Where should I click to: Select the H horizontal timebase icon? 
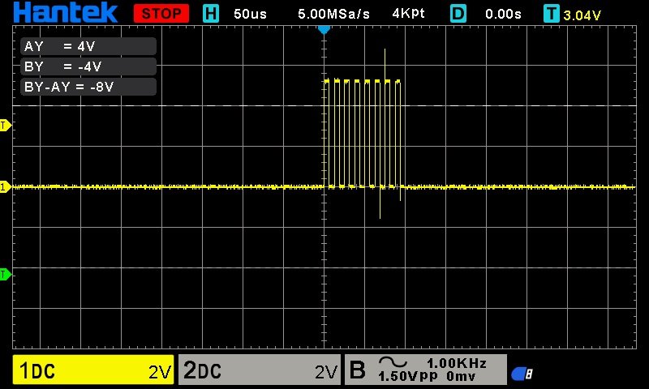[x=210, y=14]
